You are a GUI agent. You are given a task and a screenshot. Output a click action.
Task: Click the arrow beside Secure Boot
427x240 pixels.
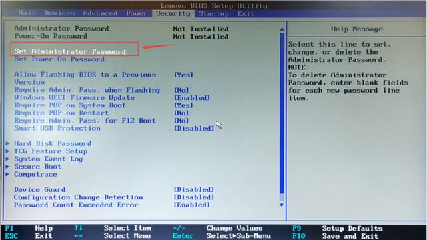tap(7, 166)
